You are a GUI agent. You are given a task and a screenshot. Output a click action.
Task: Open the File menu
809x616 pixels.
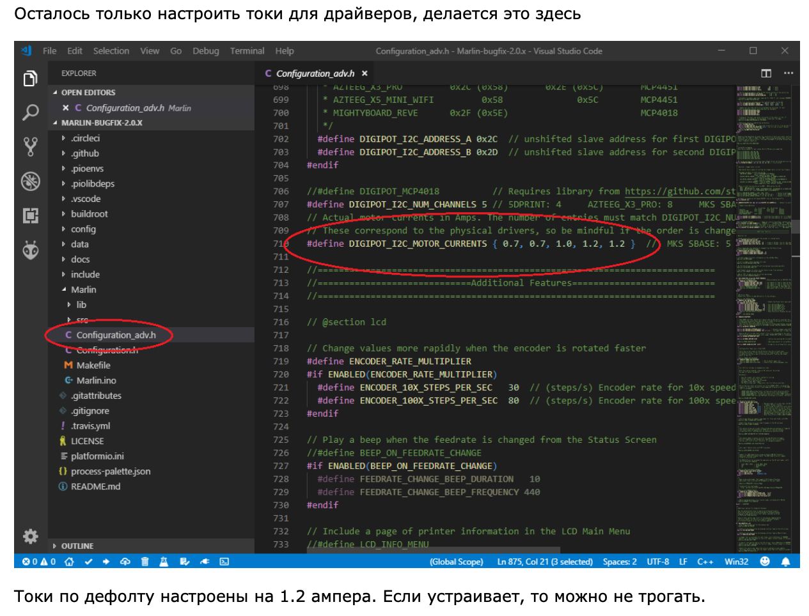pyautogui.click(x=50, y=51)
